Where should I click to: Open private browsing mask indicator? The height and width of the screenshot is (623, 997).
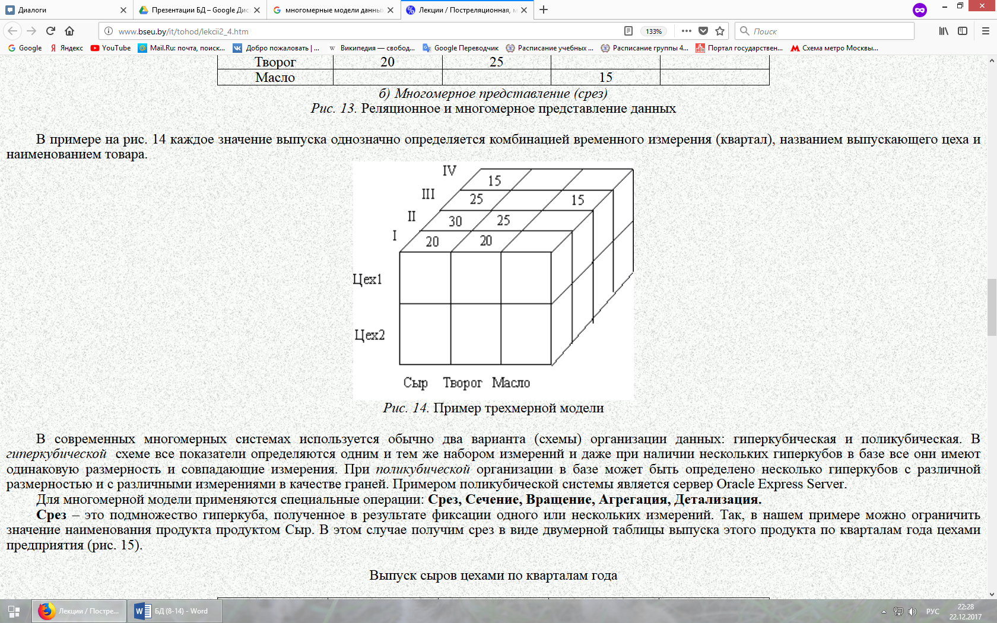920,9
